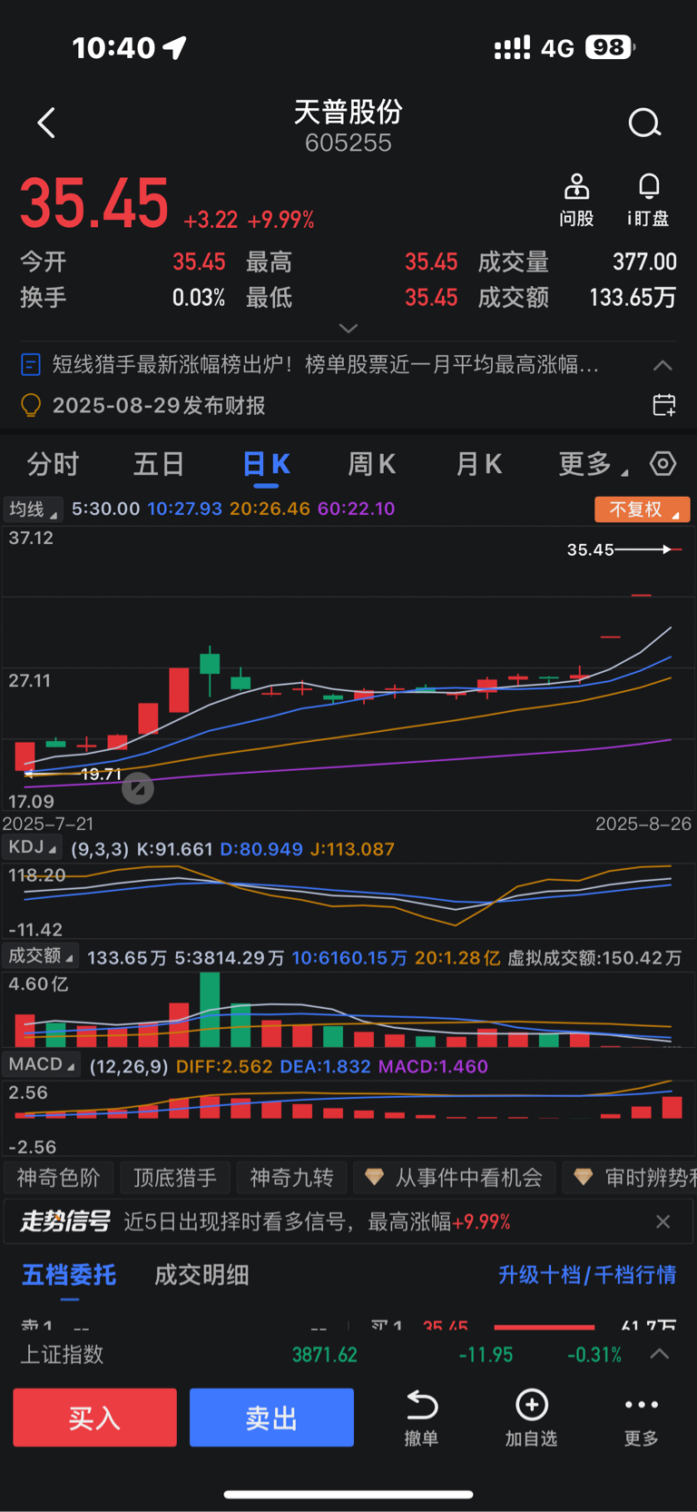Open 升级十档/千档行情 link

pyautogui.click(x=587, y=1275)
